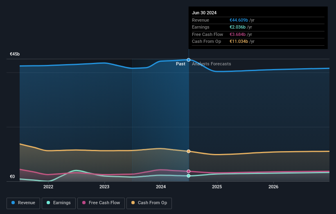Screen dimensions: 336x214
Task: Toggle the Cash From Op legend series
Action: click(x=149, y=203)
